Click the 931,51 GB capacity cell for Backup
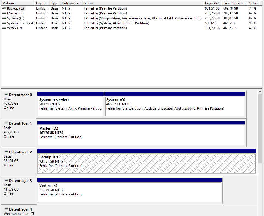 (x=212, y=8)
